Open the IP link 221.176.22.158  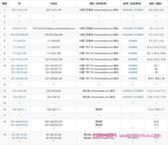(19, 60)
